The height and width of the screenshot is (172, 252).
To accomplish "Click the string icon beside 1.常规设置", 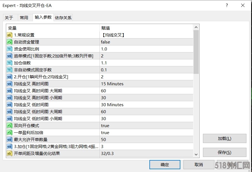I will click(9, 35).
